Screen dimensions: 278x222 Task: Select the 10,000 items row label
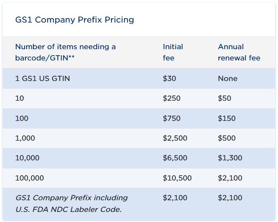(27, 158)
